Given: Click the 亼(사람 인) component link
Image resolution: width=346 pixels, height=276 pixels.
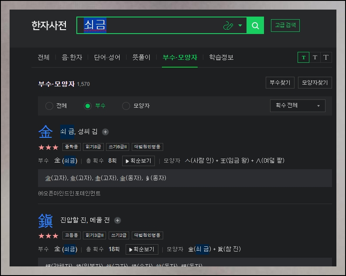Looking at the screenshot, I should point(199,160).
